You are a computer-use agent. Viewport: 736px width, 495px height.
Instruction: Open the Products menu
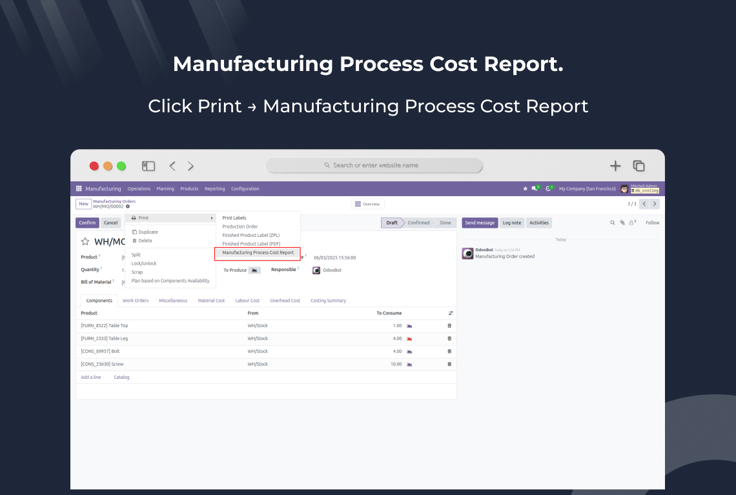[189, 188]
